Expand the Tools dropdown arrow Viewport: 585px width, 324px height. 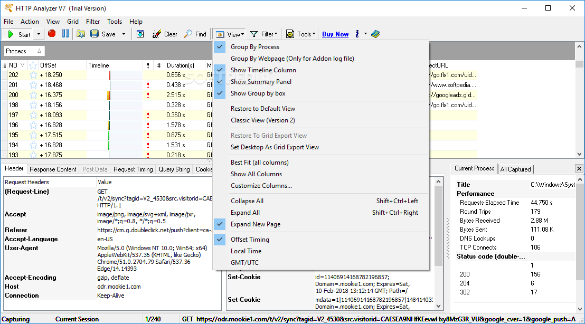click(314, 34)
